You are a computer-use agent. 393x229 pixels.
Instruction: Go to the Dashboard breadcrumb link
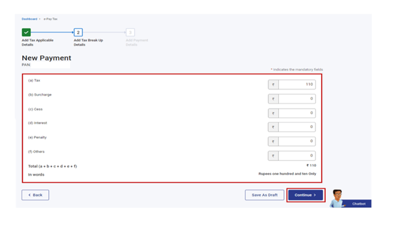click(29, 19)
